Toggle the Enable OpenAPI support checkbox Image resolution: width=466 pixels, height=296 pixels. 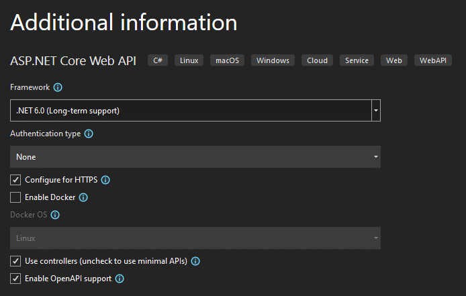(15, 279)
